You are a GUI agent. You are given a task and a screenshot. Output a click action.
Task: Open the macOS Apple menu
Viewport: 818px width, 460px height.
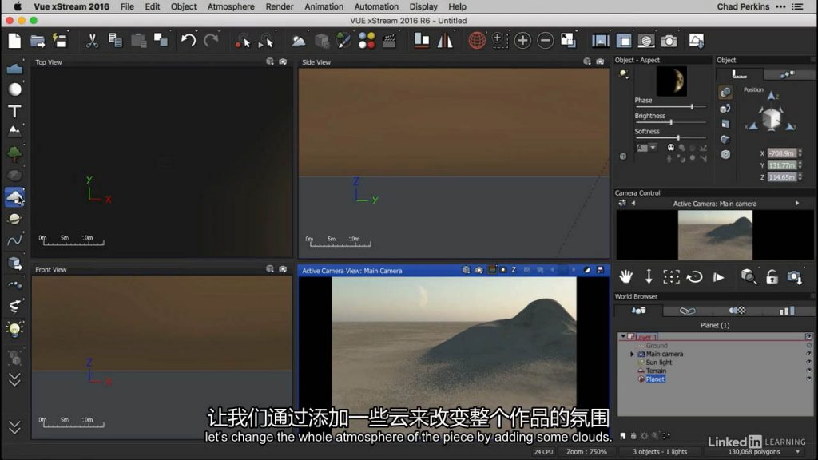[18, 6]
